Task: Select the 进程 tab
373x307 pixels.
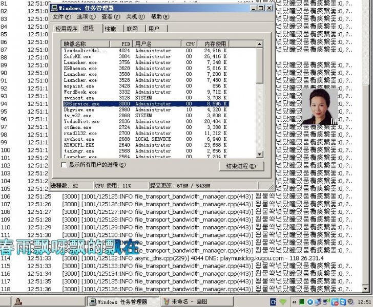Action: [x=91, y=28]
